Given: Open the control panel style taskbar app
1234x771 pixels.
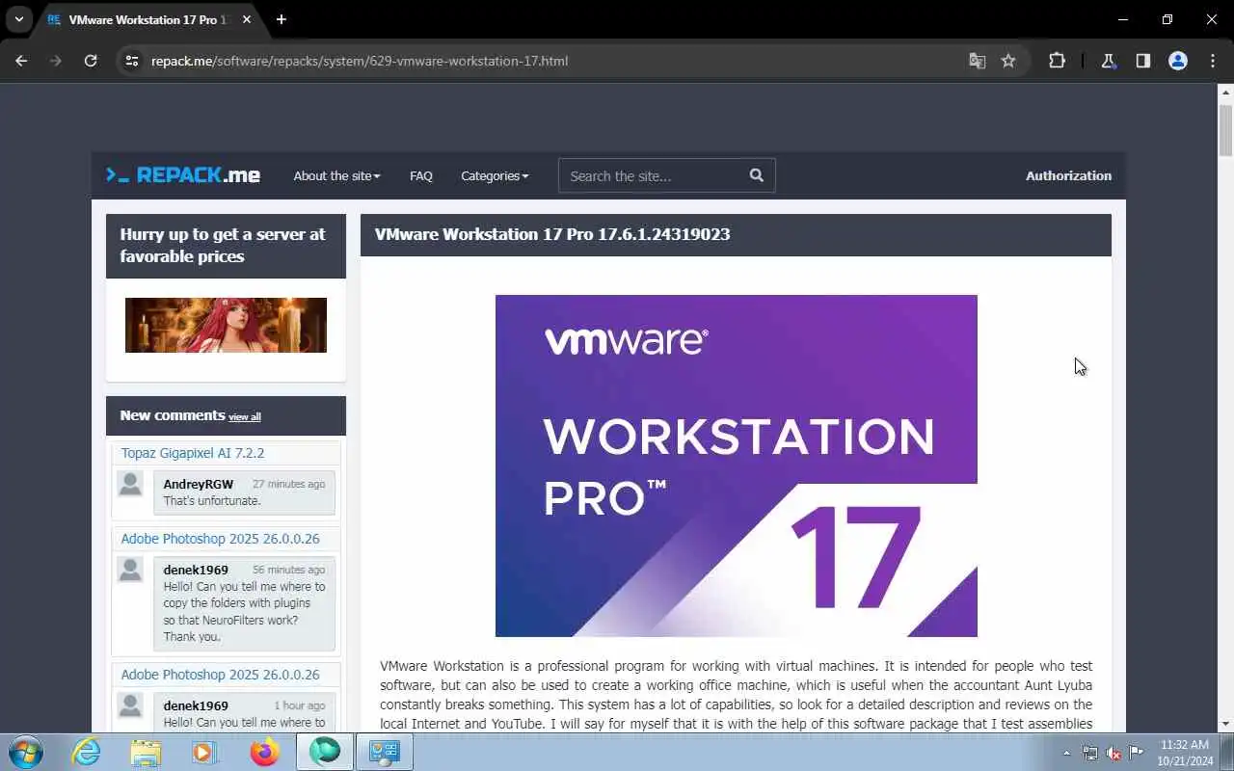Looking at the screenshot, I should tap(385, 752).
